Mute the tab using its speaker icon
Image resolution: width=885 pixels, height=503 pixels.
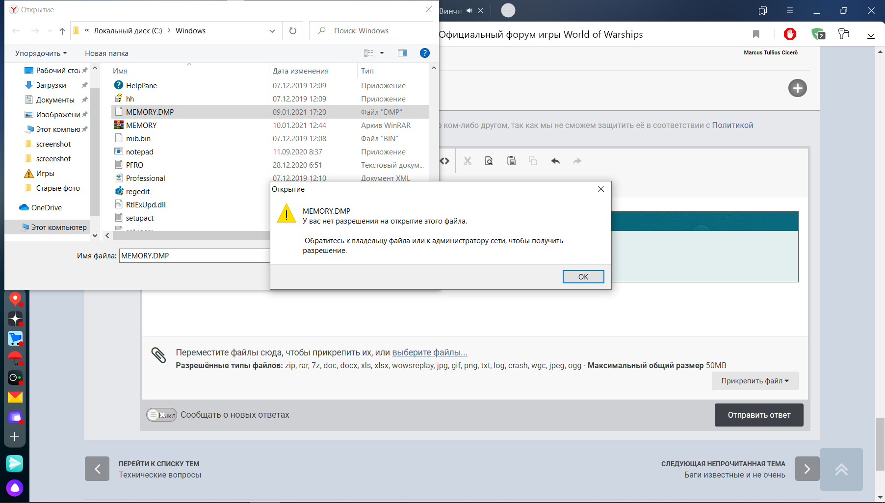469,10
